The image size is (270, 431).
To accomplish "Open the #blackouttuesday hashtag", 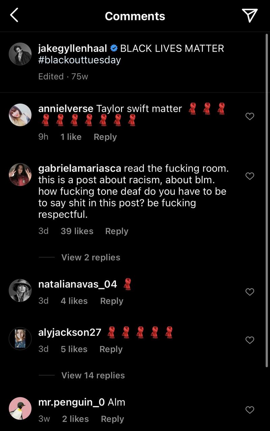I will pyautogui.click(x=80, y=60).
